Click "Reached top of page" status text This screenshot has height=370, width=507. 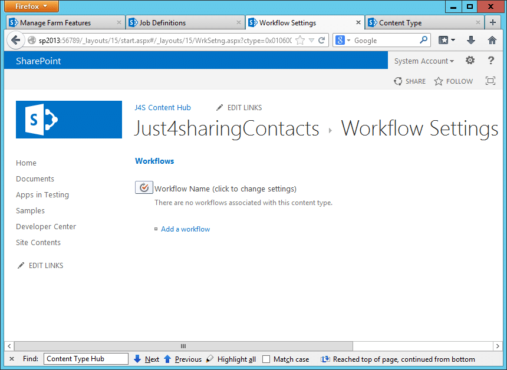[404, 359]
